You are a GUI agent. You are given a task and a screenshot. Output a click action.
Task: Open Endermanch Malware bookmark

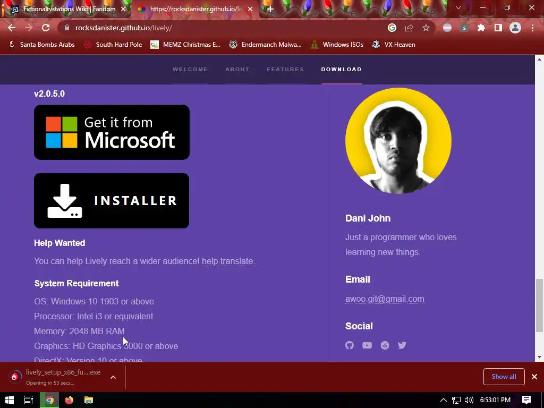coord(266,45)
